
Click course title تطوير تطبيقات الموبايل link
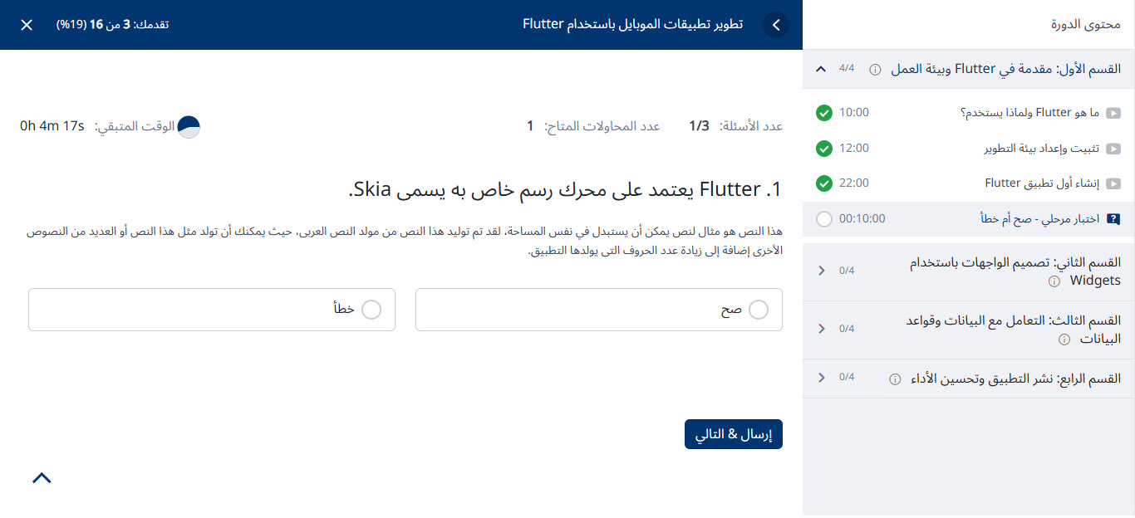click(633, 24)
